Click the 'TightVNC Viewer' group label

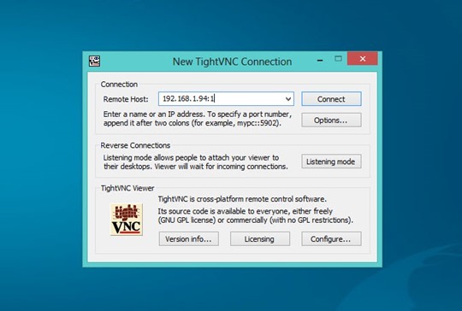[127, 188]
